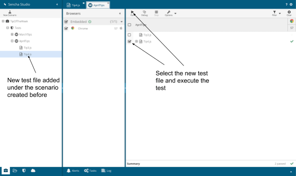Collapse the Sencha Studio side panel arrow
This screenshot has height=176, width=296.
[x=57, y=4]
